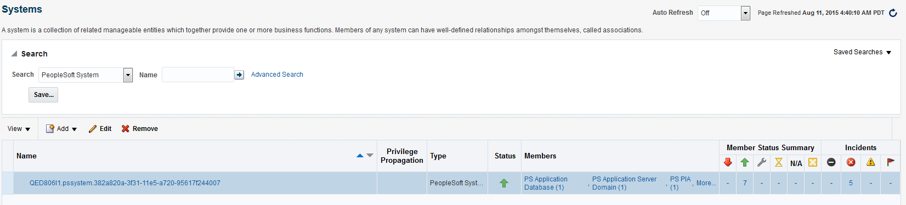Collapse the Search section triangle
The height and width of the screenshot is (205, 906).
click(x=14, y=54)
